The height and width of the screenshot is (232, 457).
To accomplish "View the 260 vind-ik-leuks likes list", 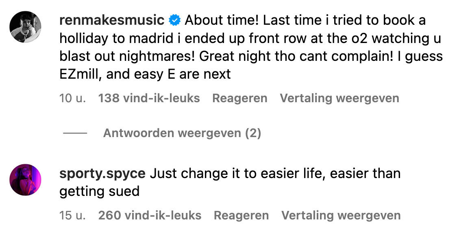I will coord(150,215).
